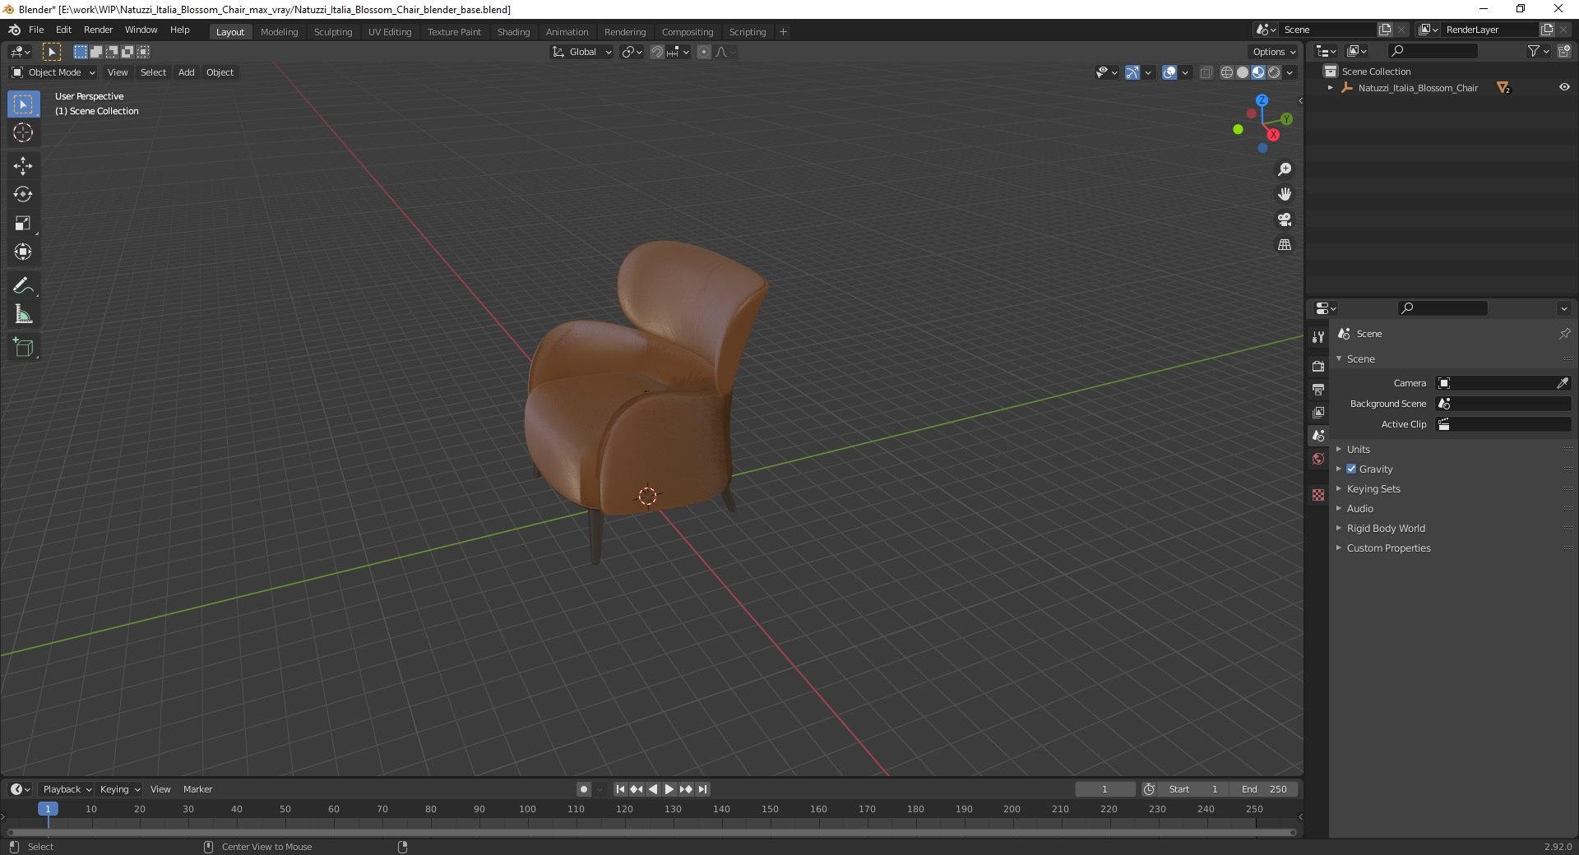
Task: Switch to the Modeling workspace tab
Action: (279, 32)
